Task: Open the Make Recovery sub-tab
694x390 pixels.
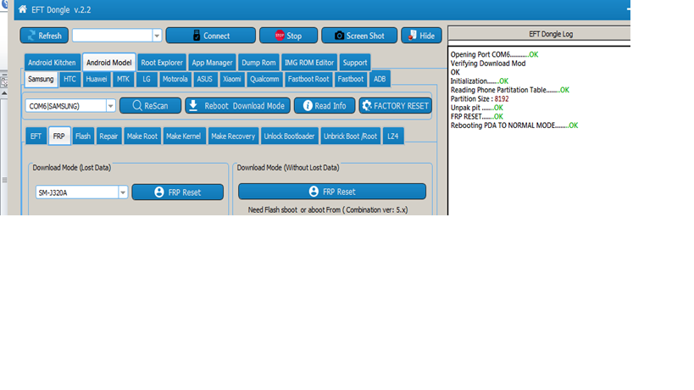Action: [x=233, y=136]
